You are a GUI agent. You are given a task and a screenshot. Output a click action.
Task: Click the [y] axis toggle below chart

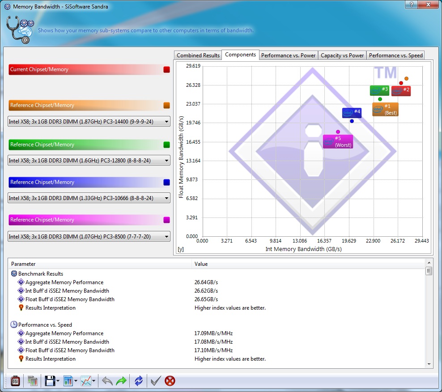(x=181, y=249)
